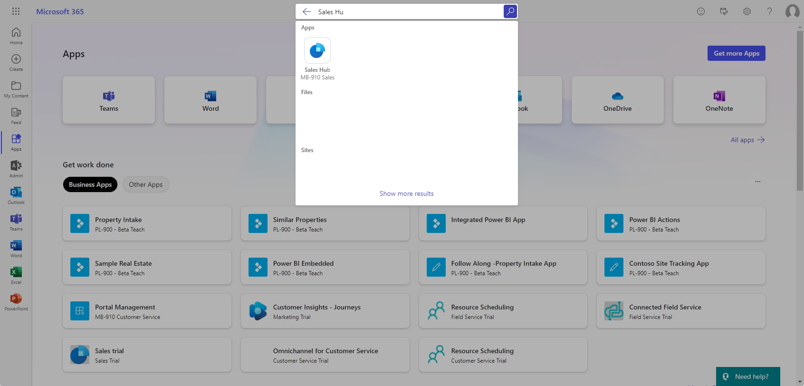Follow the All apps link
Screen dimensions: 804x386
(x=747, y=140)
